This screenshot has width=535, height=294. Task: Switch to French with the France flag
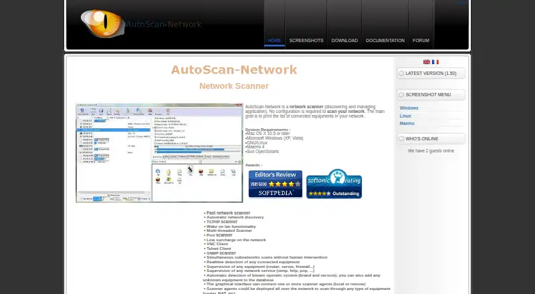tap(435, 62)
